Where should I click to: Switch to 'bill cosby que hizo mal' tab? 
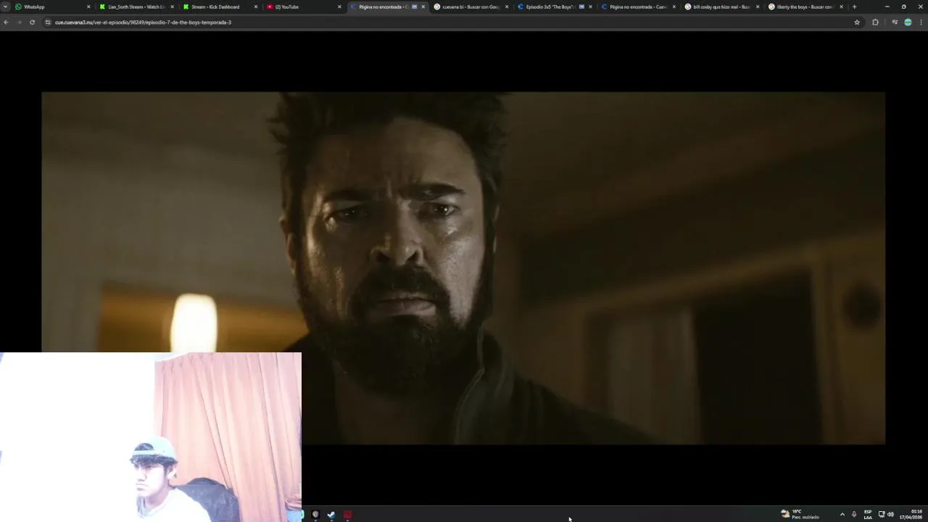[x=720, y=7]
